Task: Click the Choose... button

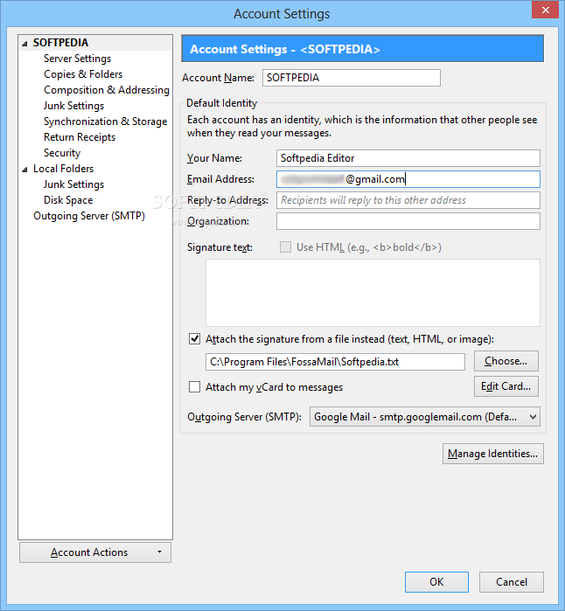Action: coord(506,361)
